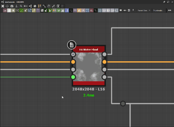Click the bottom gray output connector
Screen dimensions: 174x127
click(x=104, y=77)
